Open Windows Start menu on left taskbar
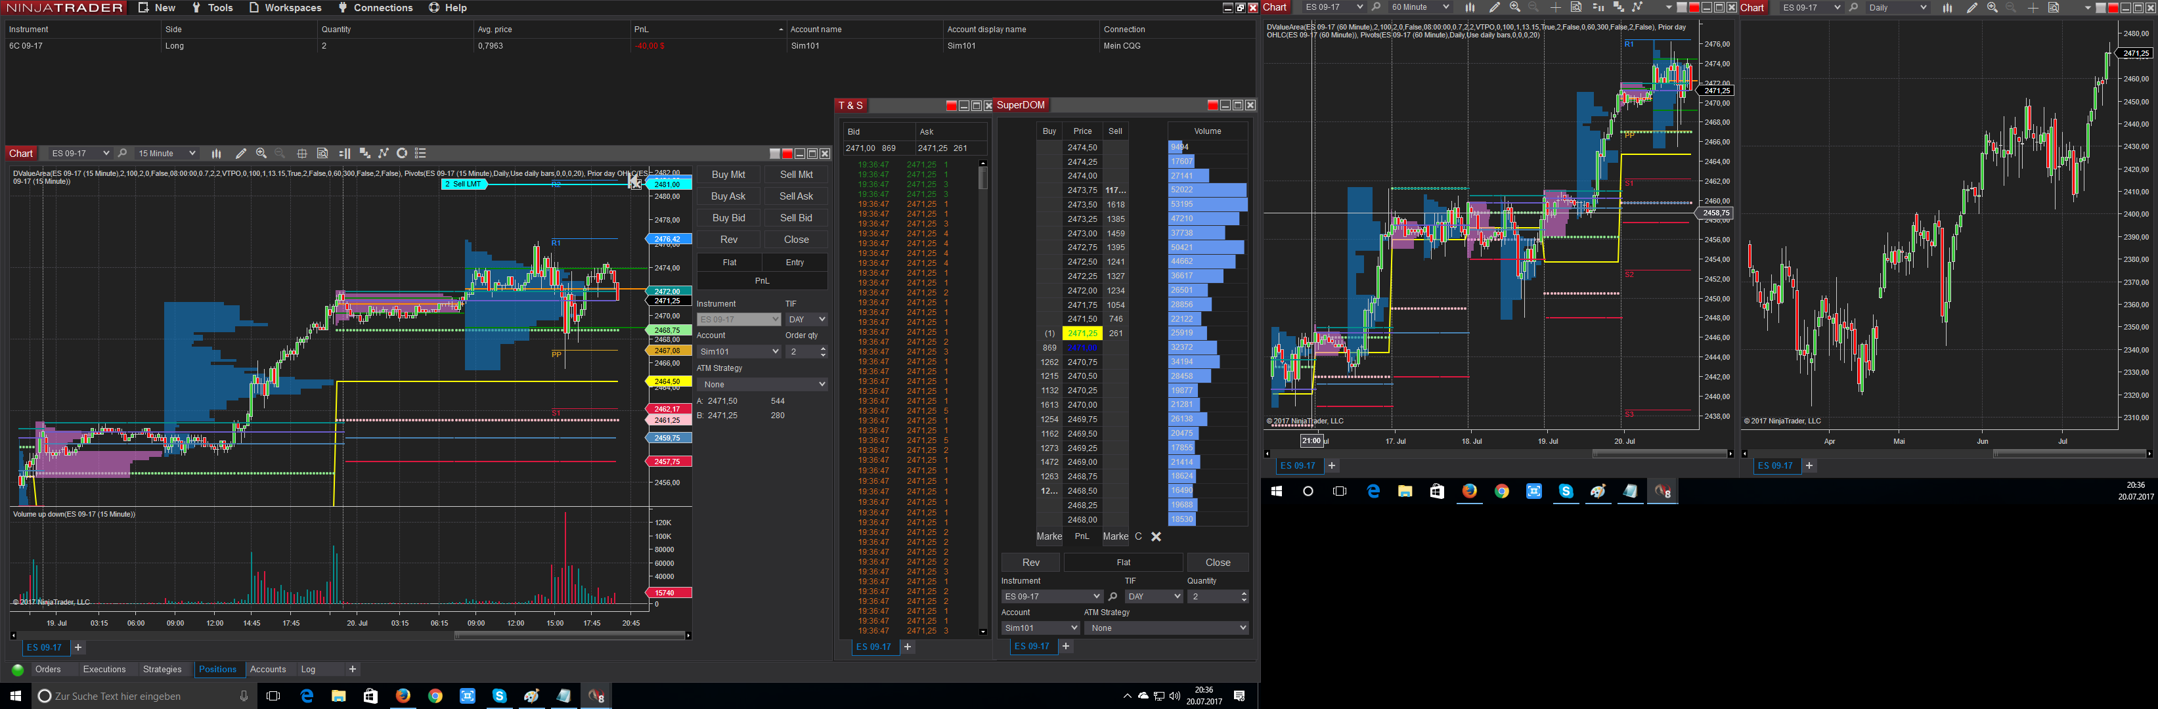This screenshot has height=709, width=2158. coord(15,696)
